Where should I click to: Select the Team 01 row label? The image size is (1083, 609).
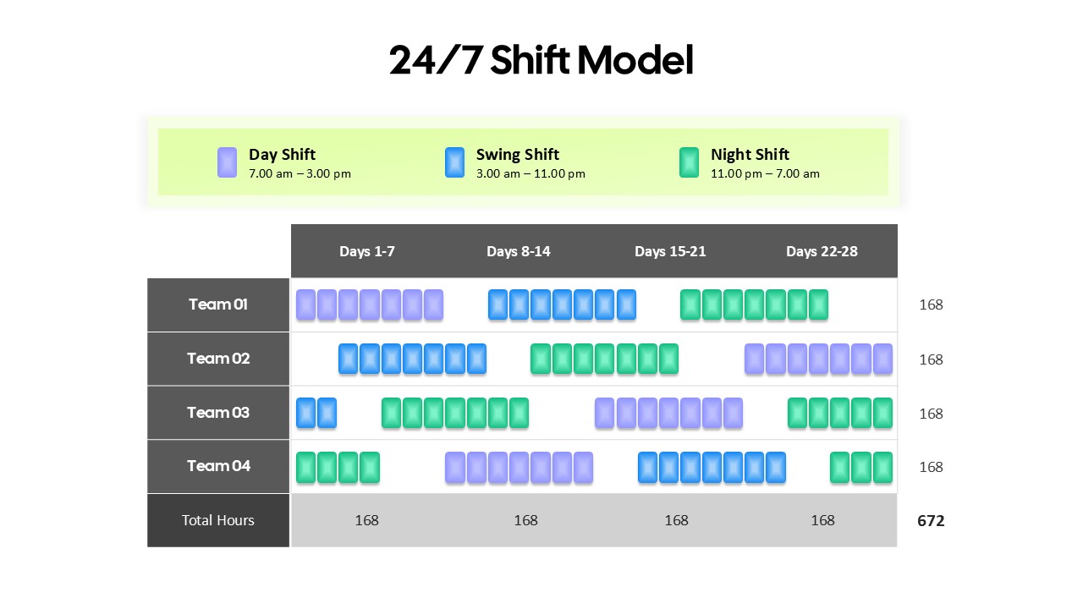point(218,304)
